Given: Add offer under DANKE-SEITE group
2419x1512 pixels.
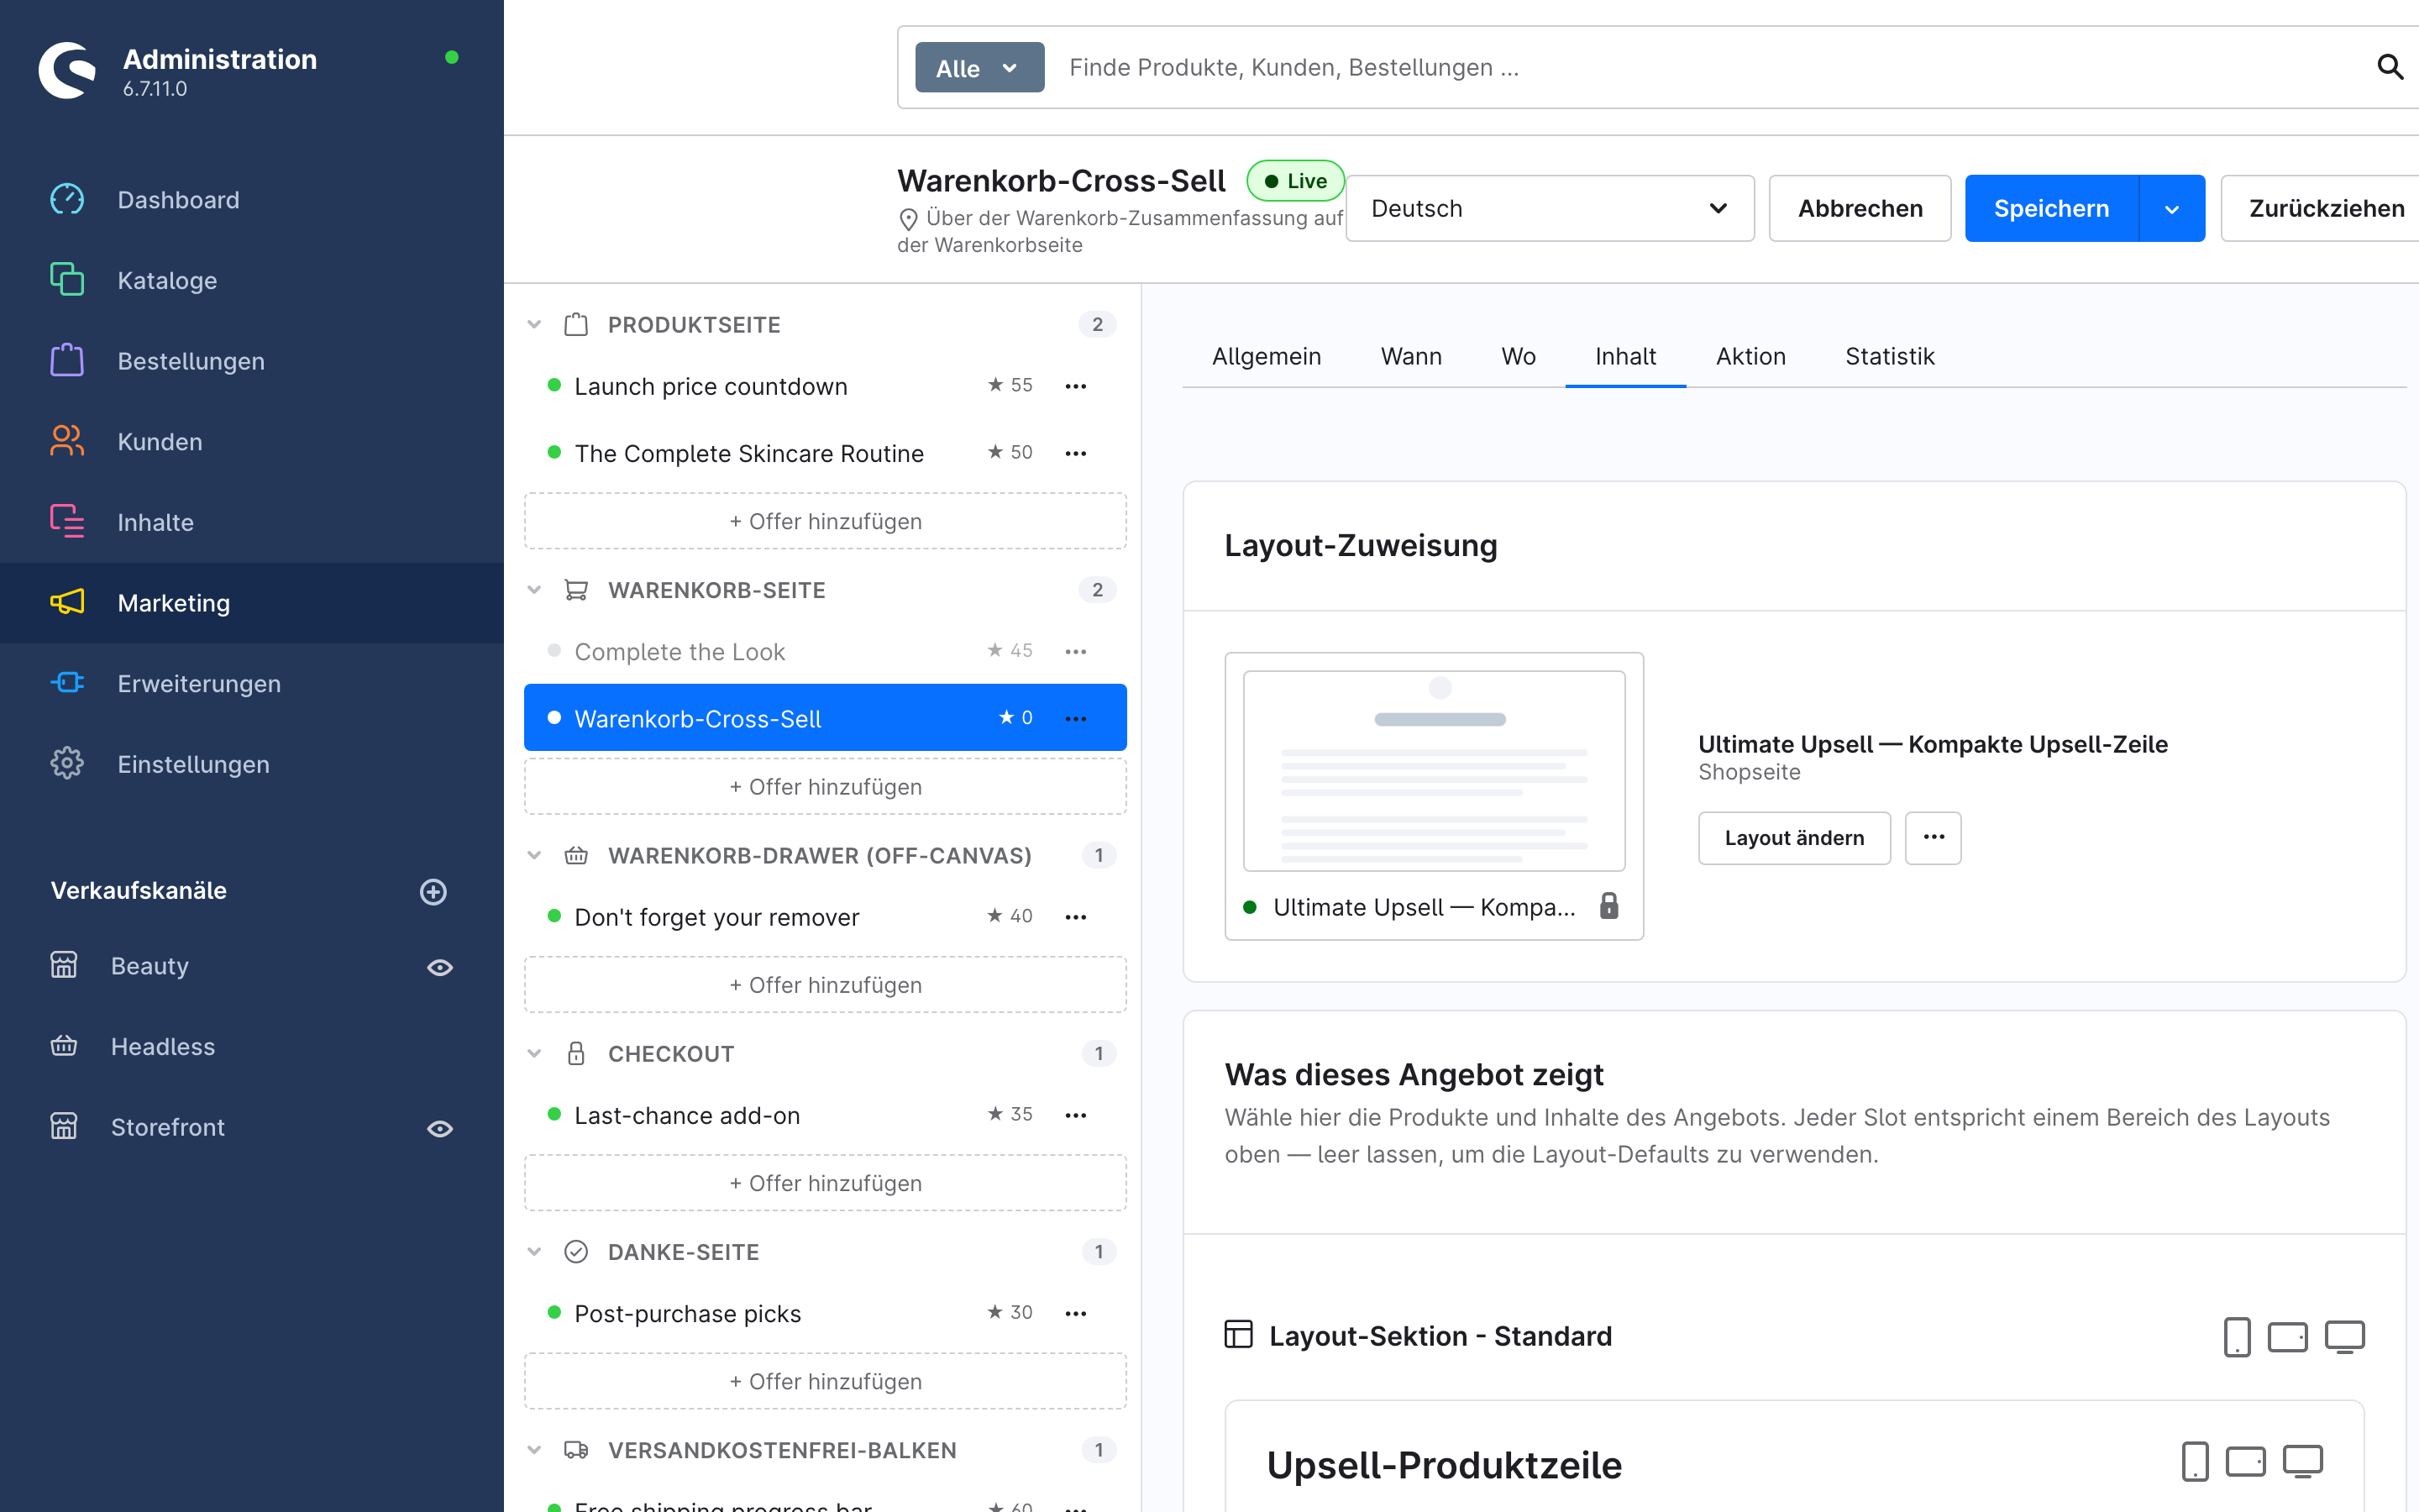Looking at the screenshot, I should click(825, 1381).
